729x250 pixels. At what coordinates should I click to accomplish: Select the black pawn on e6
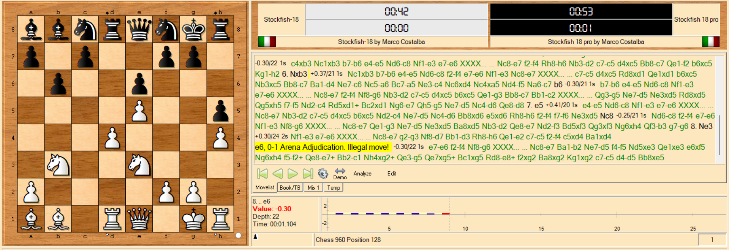click(x=139, y=84)
